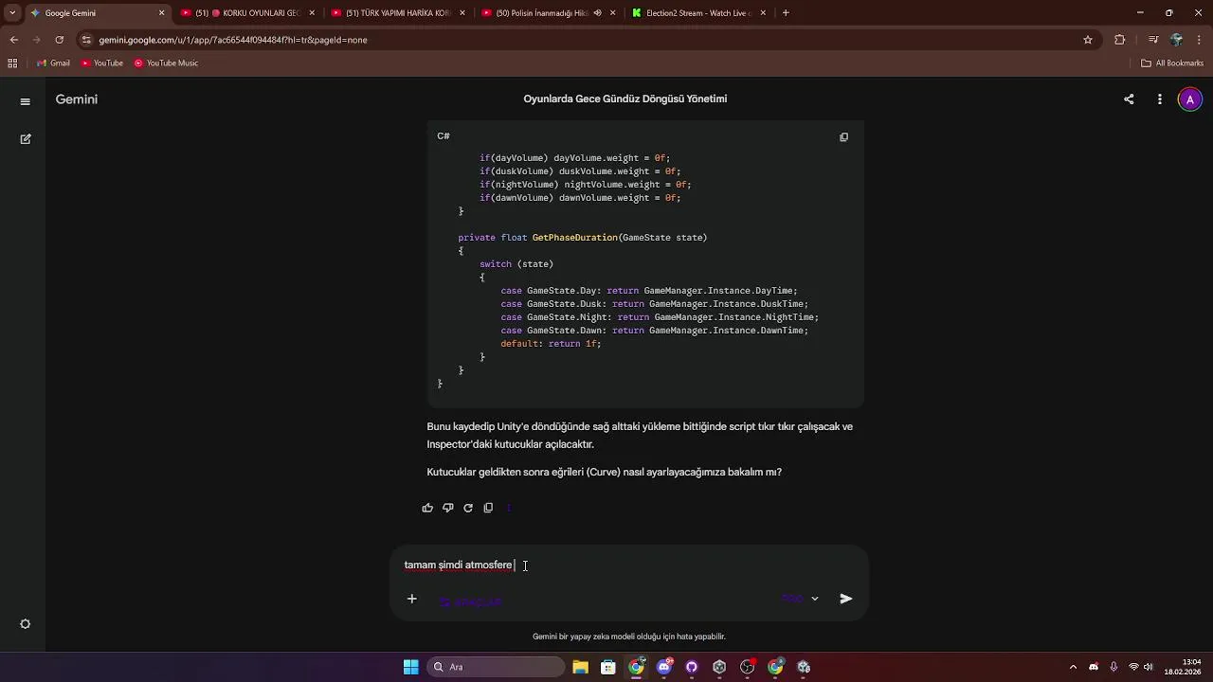This screenshot has width=1213, height=682.
Task: Switch to Election2 Stream tab
Action: click(697, 13)
